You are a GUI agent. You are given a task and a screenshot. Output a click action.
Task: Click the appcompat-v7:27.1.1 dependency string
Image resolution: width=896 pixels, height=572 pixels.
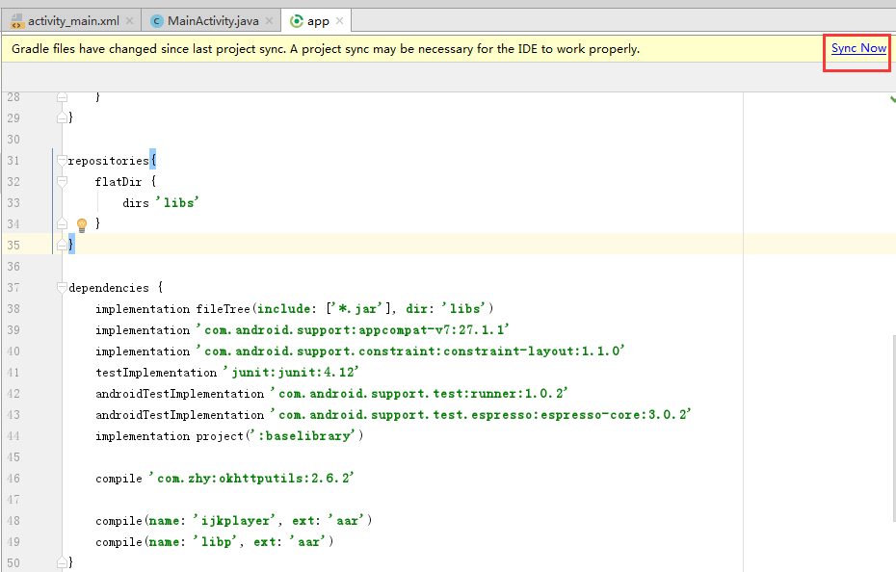[x=353, y=329]
